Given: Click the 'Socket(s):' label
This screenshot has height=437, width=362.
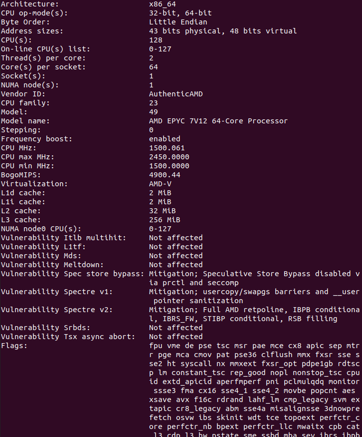Looking at the screenshot, I should tap(23, 76).
